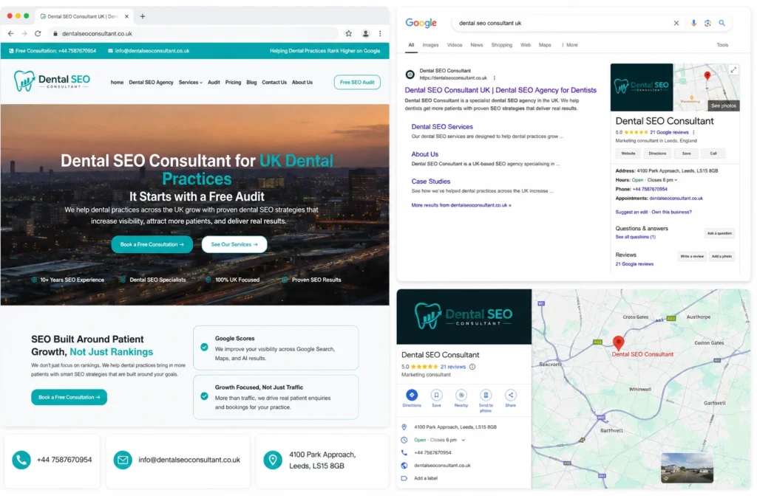Image resolution: width=757 pixels, height=504 pixels.
Task: Click lower Book a Free Consultation button
Action: point(69,397)
